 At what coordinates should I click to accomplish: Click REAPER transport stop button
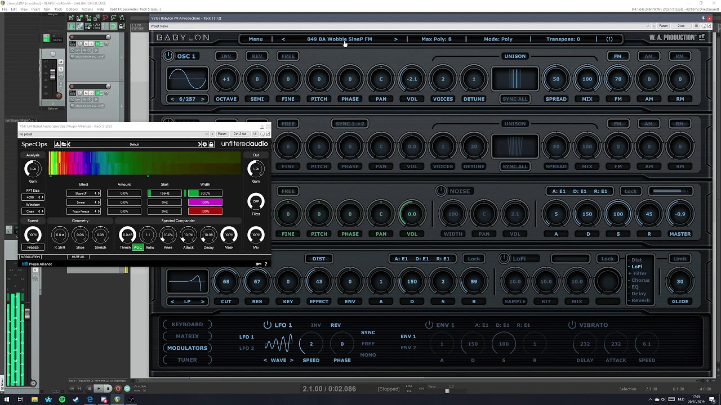tap(90, 388)
